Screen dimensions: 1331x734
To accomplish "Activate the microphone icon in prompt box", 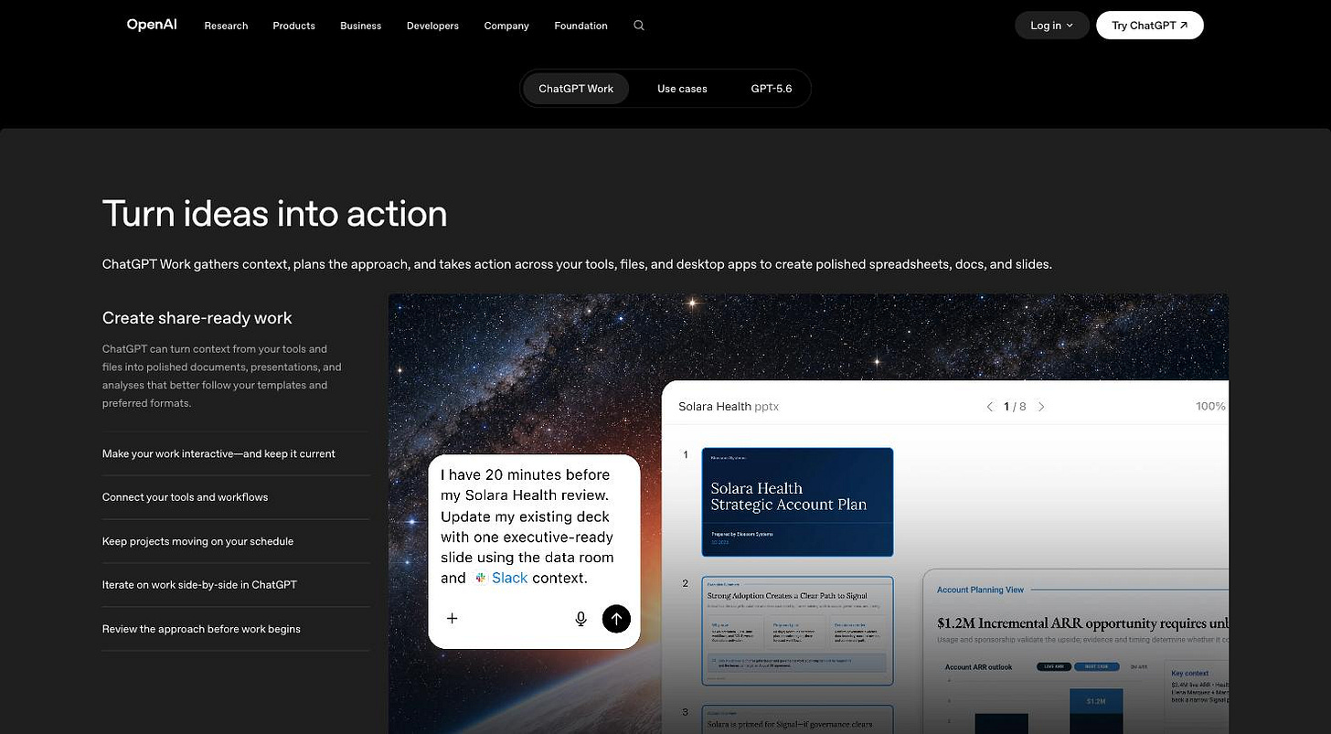I will pos(580,619).
